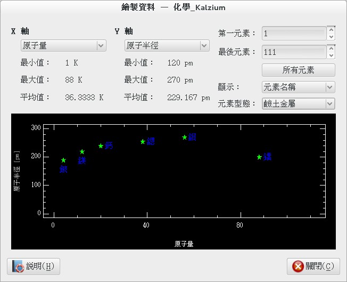Open the X axis 原子量 dropdown
Viewport: 347px width, 282px height.
point(63,46)
